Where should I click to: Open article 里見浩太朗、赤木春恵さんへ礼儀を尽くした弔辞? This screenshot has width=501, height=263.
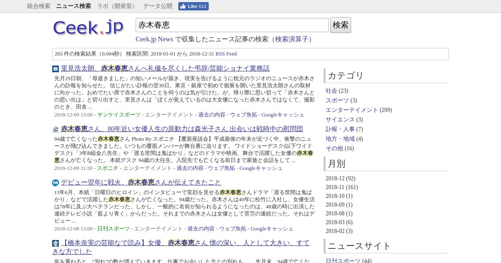tap(165, 68)
